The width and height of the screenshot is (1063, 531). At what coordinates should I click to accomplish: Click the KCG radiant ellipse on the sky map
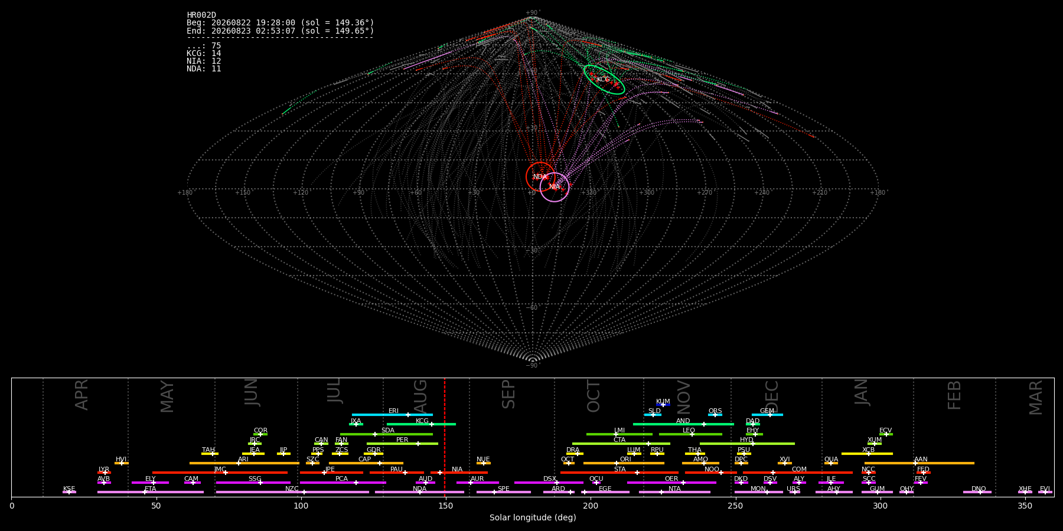click(604, 80)
